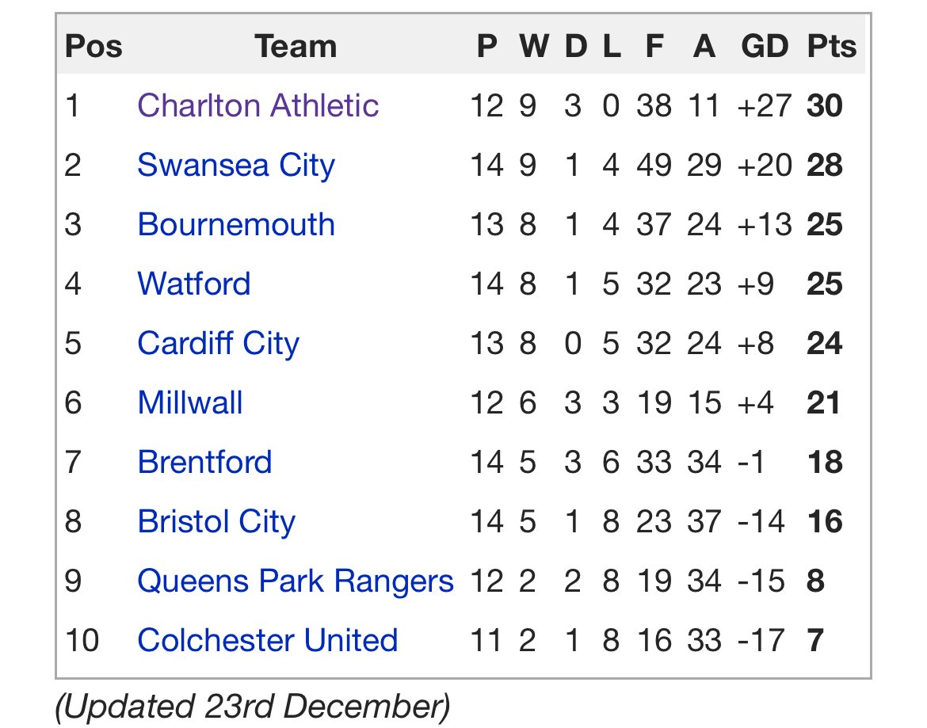Click the Swansea City link
This screenshot has height=728, width=927.
235,166
